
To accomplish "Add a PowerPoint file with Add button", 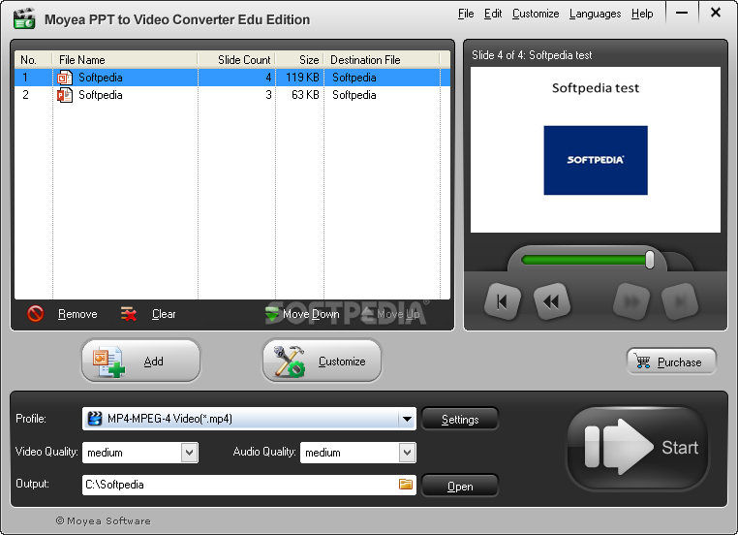I will [x=140, y=362].
